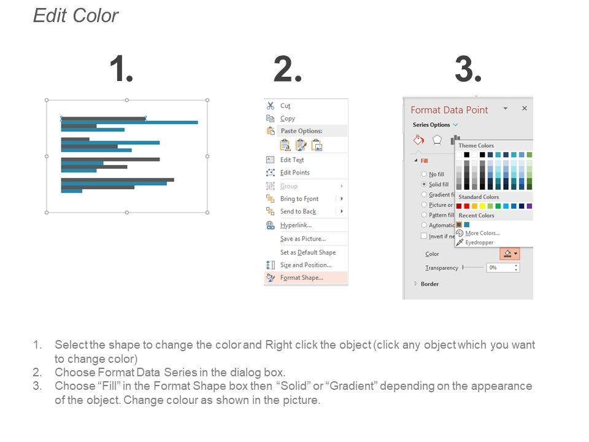The image size is (589, 442).
Task: Toggle the Invert if negative checkbox
Action: coord(424,236)
